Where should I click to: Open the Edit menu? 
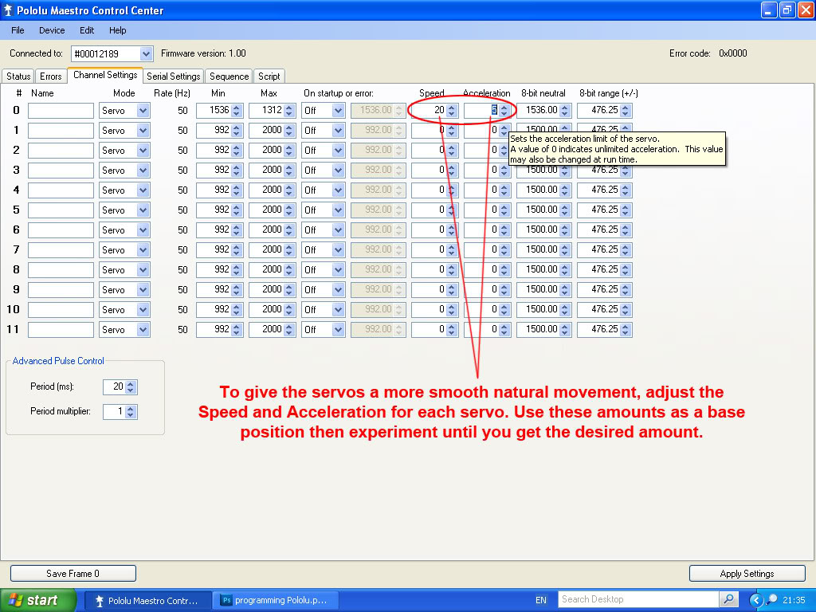click(87, 30)
